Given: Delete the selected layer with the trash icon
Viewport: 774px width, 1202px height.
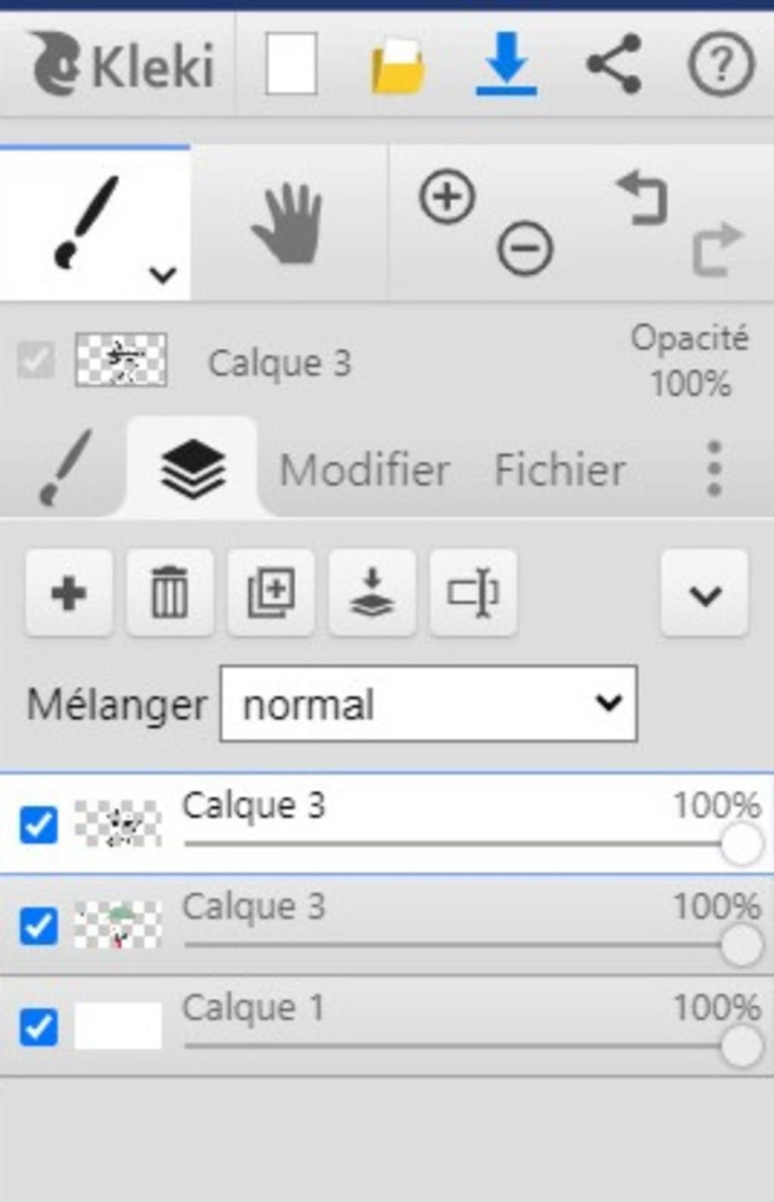Looking at the screenshot, I should click(x=170, y=593).
